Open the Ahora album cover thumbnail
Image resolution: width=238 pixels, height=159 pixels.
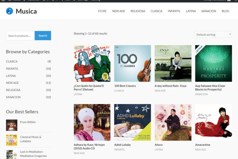pyautogui.click(x=173, y=123)
